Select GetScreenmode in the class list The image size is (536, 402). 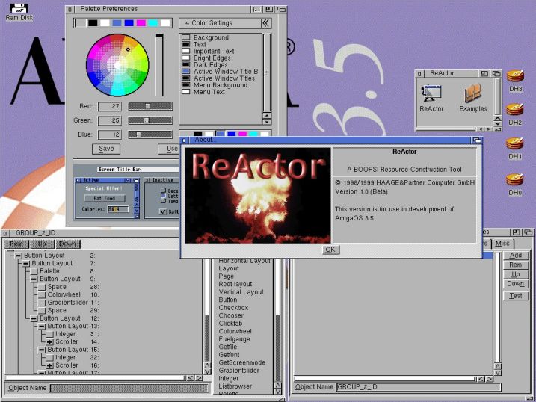point(241,362)
